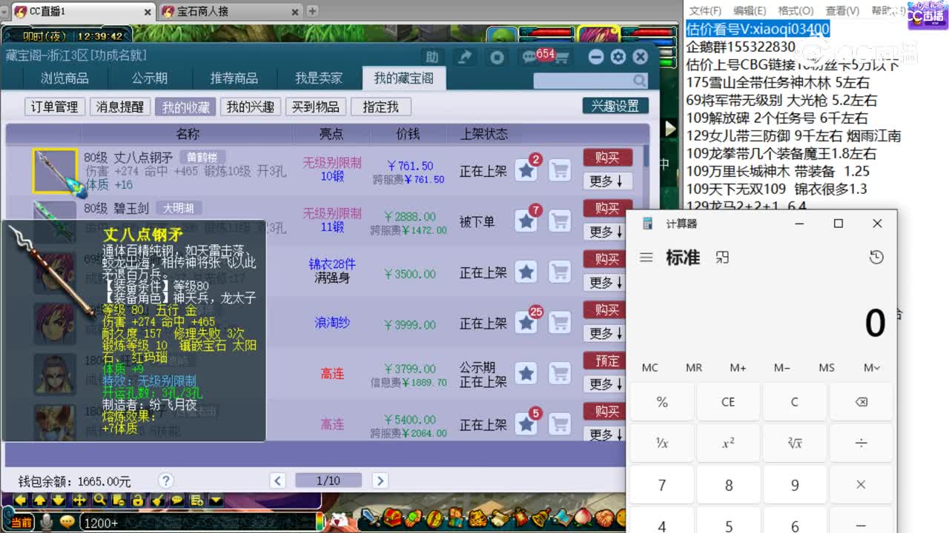Click the yellow dropdown arrow on the edit toolbar
Viewport: 949px width, 533px height.
pos(215,500)
